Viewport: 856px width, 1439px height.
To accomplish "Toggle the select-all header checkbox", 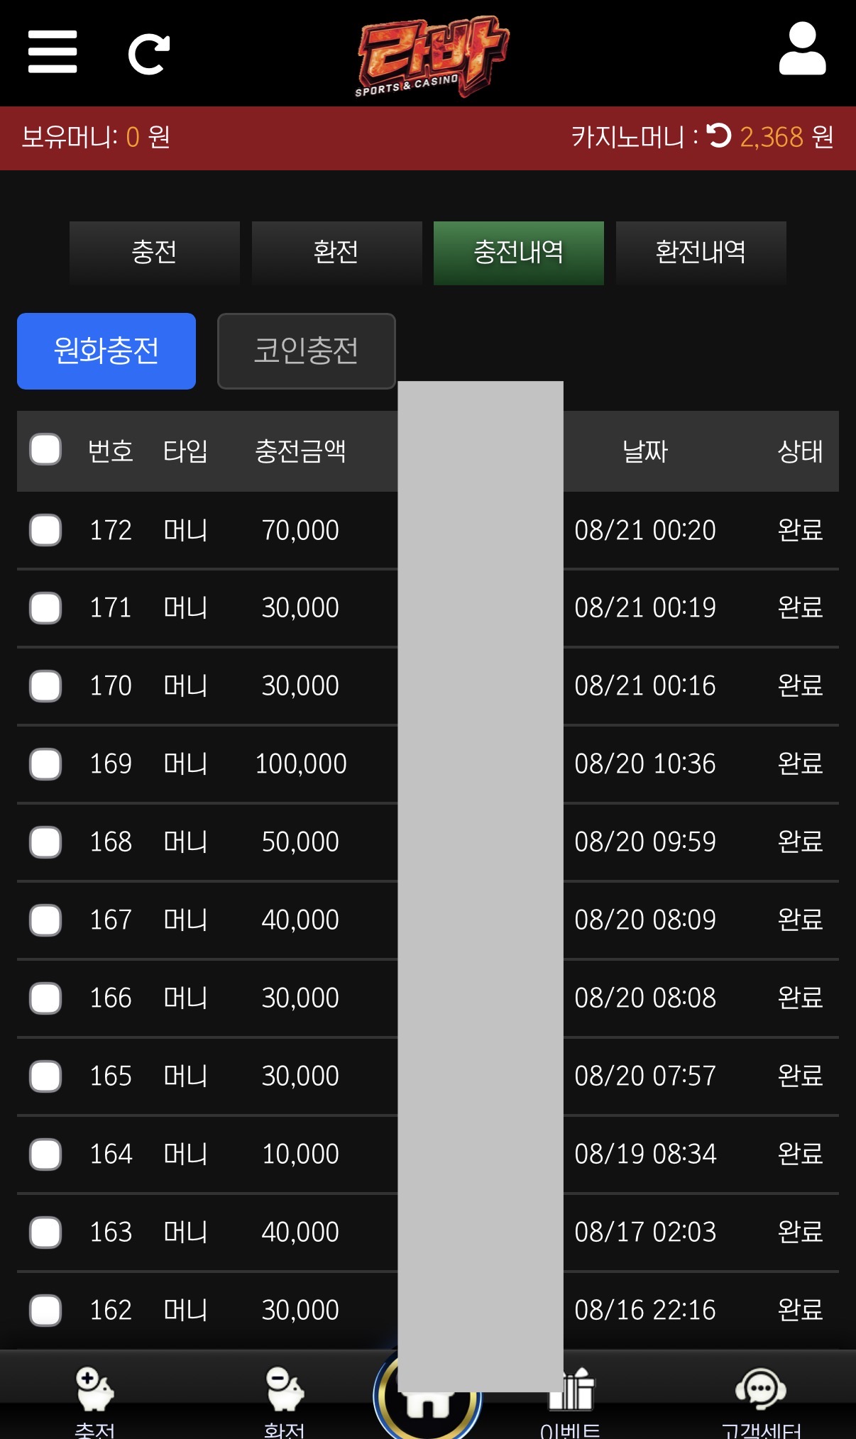I will click(45, 450).
